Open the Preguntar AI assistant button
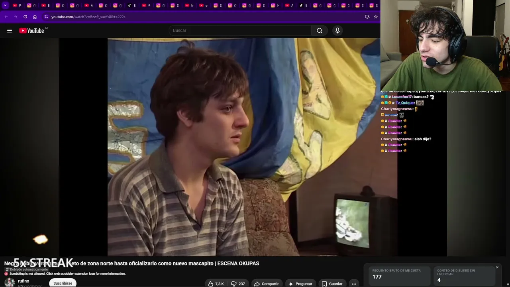 (x=300, y=284)
